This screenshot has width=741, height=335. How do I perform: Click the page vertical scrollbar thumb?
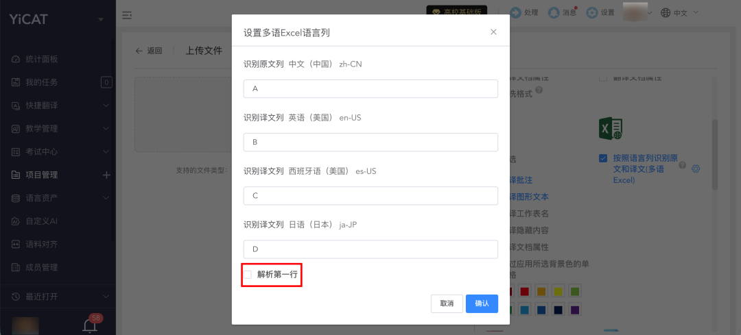click(715, 154)
